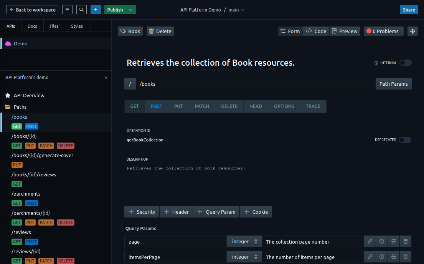
Task: Switch to the Docs tab
Action: click(32, 26)
